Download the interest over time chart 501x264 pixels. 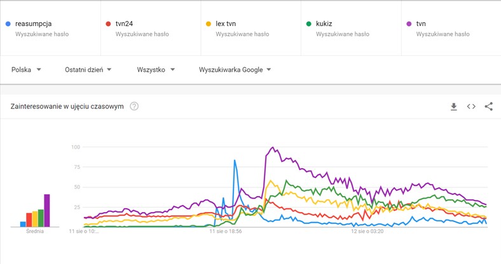click(x=454, y=107)
